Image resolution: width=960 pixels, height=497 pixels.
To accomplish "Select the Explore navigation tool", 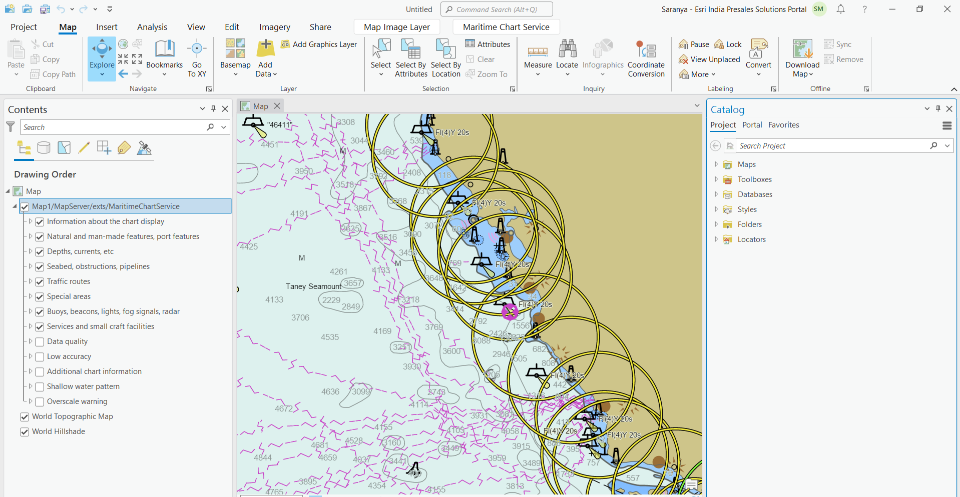I will (x=102, y=57).
